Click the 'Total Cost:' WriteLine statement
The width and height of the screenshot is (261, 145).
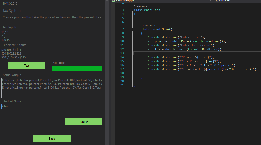pos(203,69)
